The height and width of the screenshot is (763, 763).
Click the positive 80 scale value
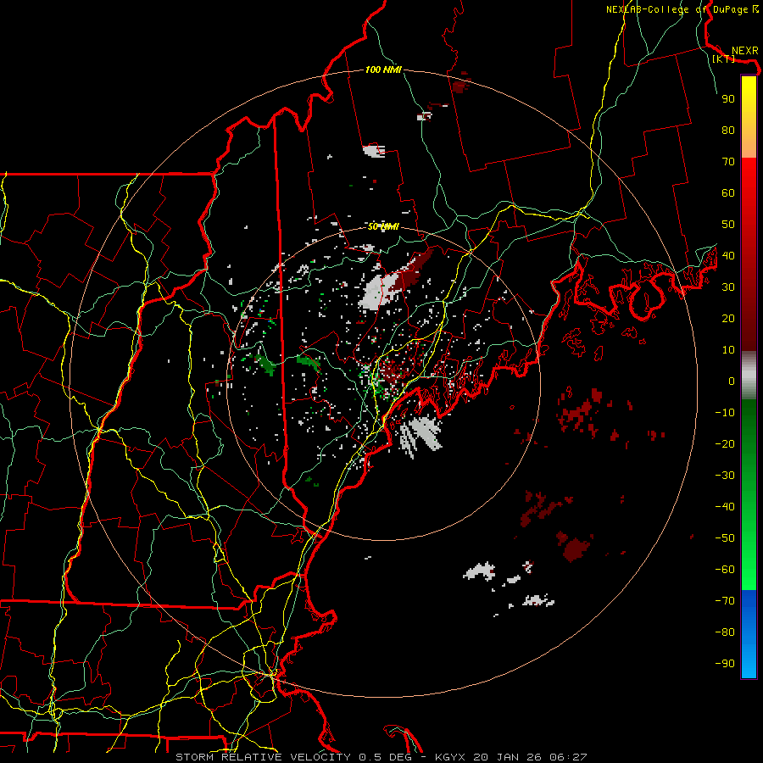pos(728,130)
